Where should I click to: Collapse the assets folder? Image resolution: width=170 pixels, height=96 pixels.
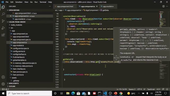[14, 78]
